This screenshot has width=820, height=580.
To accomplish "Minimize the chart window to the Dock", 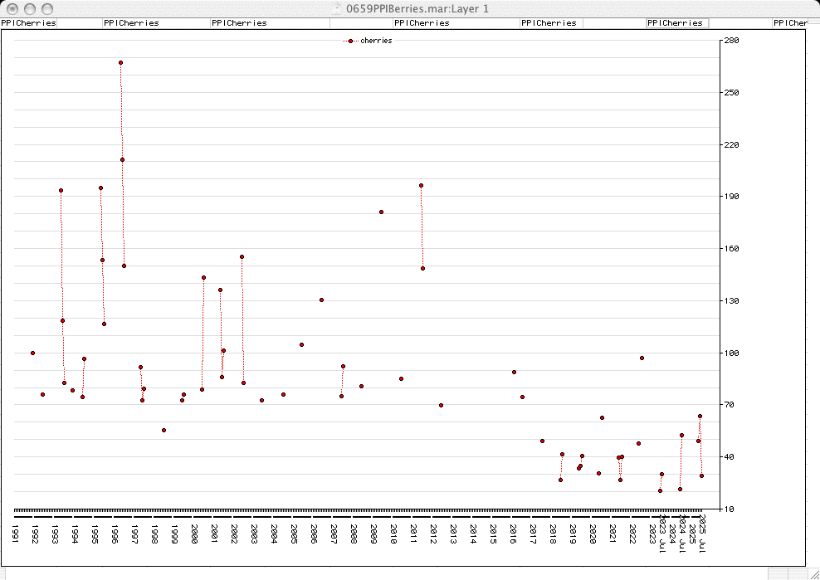I will point(29,8).
